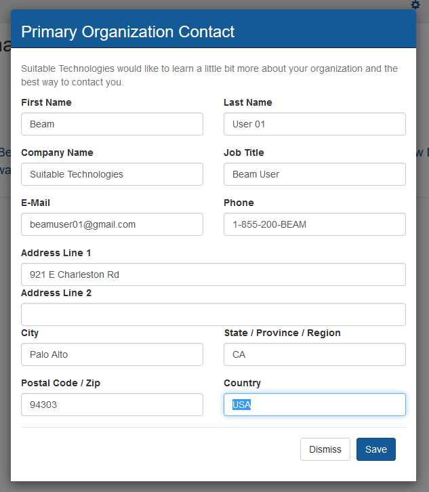Click the State / Province / Region field
This screenshot has width=429, height=492.
(x=314, y=354)
